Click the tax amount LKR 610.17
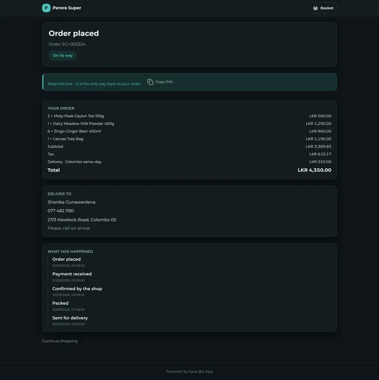Image resolution: width=379 pixels, height=380 pixels. click(x=320, y=154)
